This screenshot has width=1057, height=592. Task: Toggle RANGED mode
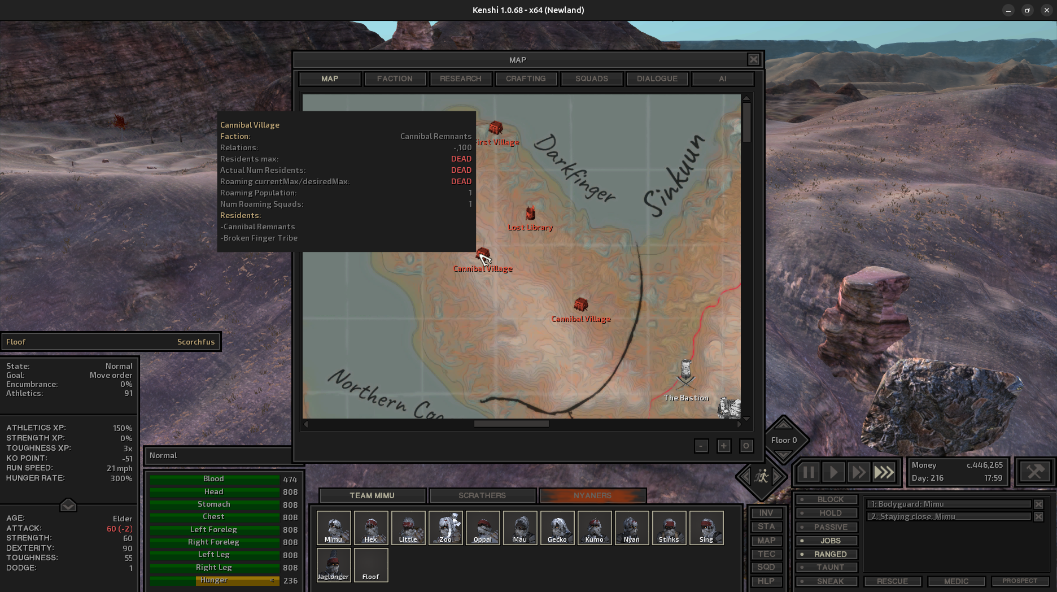coord(827,554)
